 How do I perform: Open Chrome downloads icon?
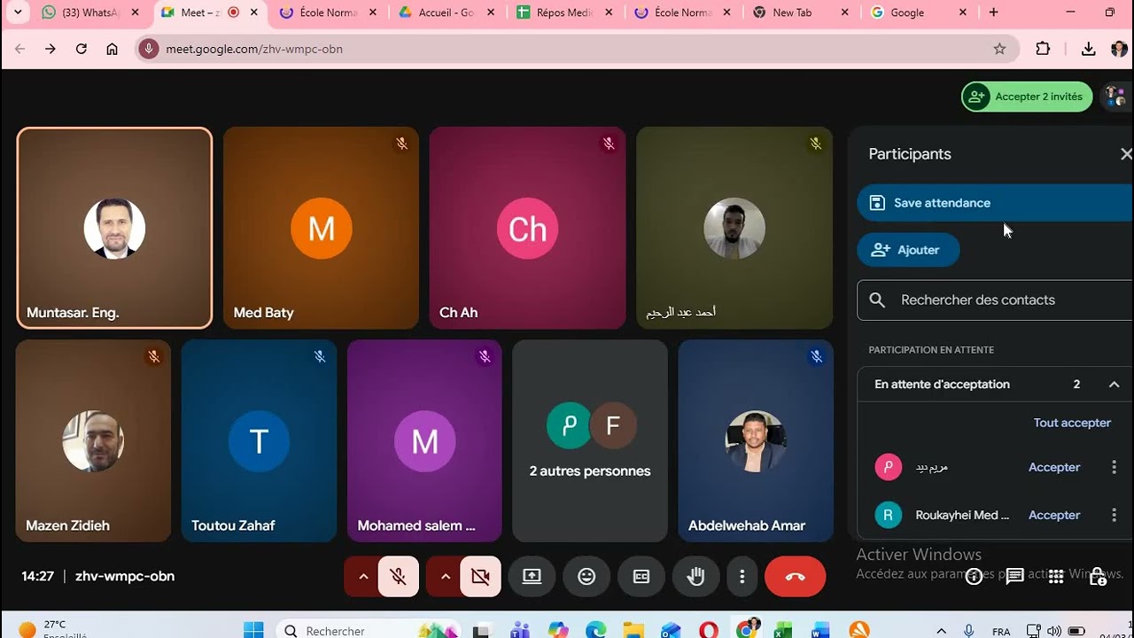(1089, 49)
